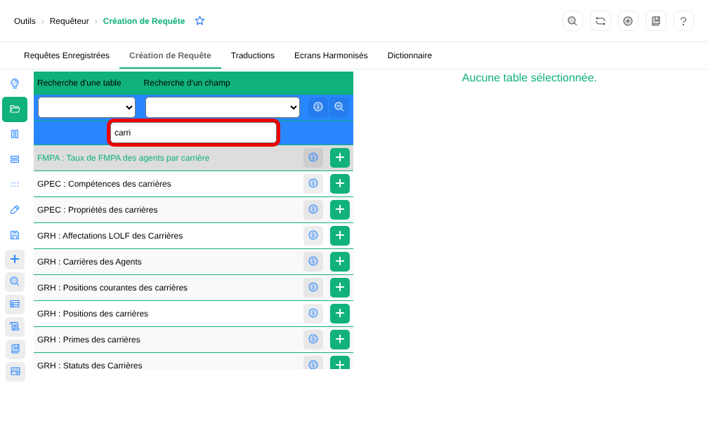
Task: Click the zoom-out magnifier icon in the blue bar
Action: coord(339,107)
